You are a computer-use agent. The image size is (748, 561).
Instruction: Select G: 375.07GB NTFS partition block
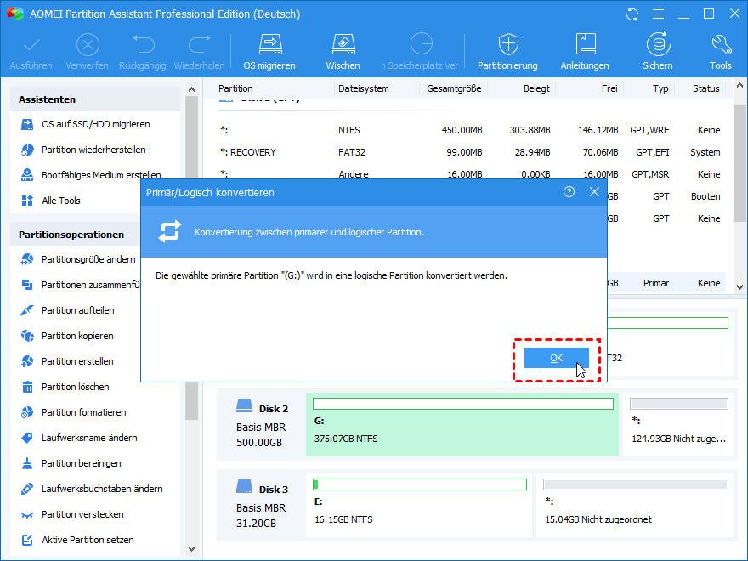(462, 424)
